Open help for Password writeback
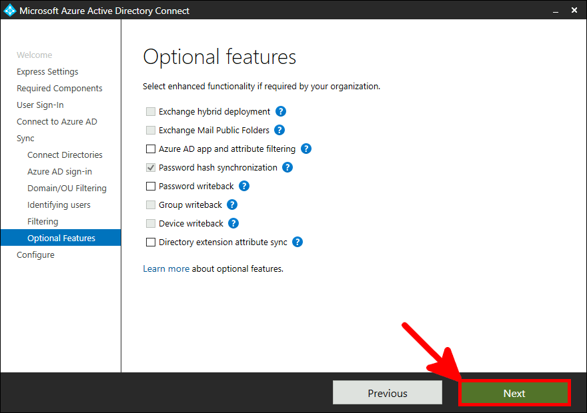Image resolution: width=587 pixels, height=413 pixels. coord(244,186)
